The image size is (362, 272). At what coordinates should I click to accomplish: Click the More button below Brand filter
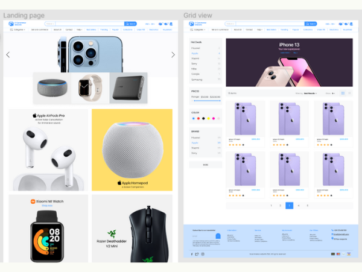point(206,165)
